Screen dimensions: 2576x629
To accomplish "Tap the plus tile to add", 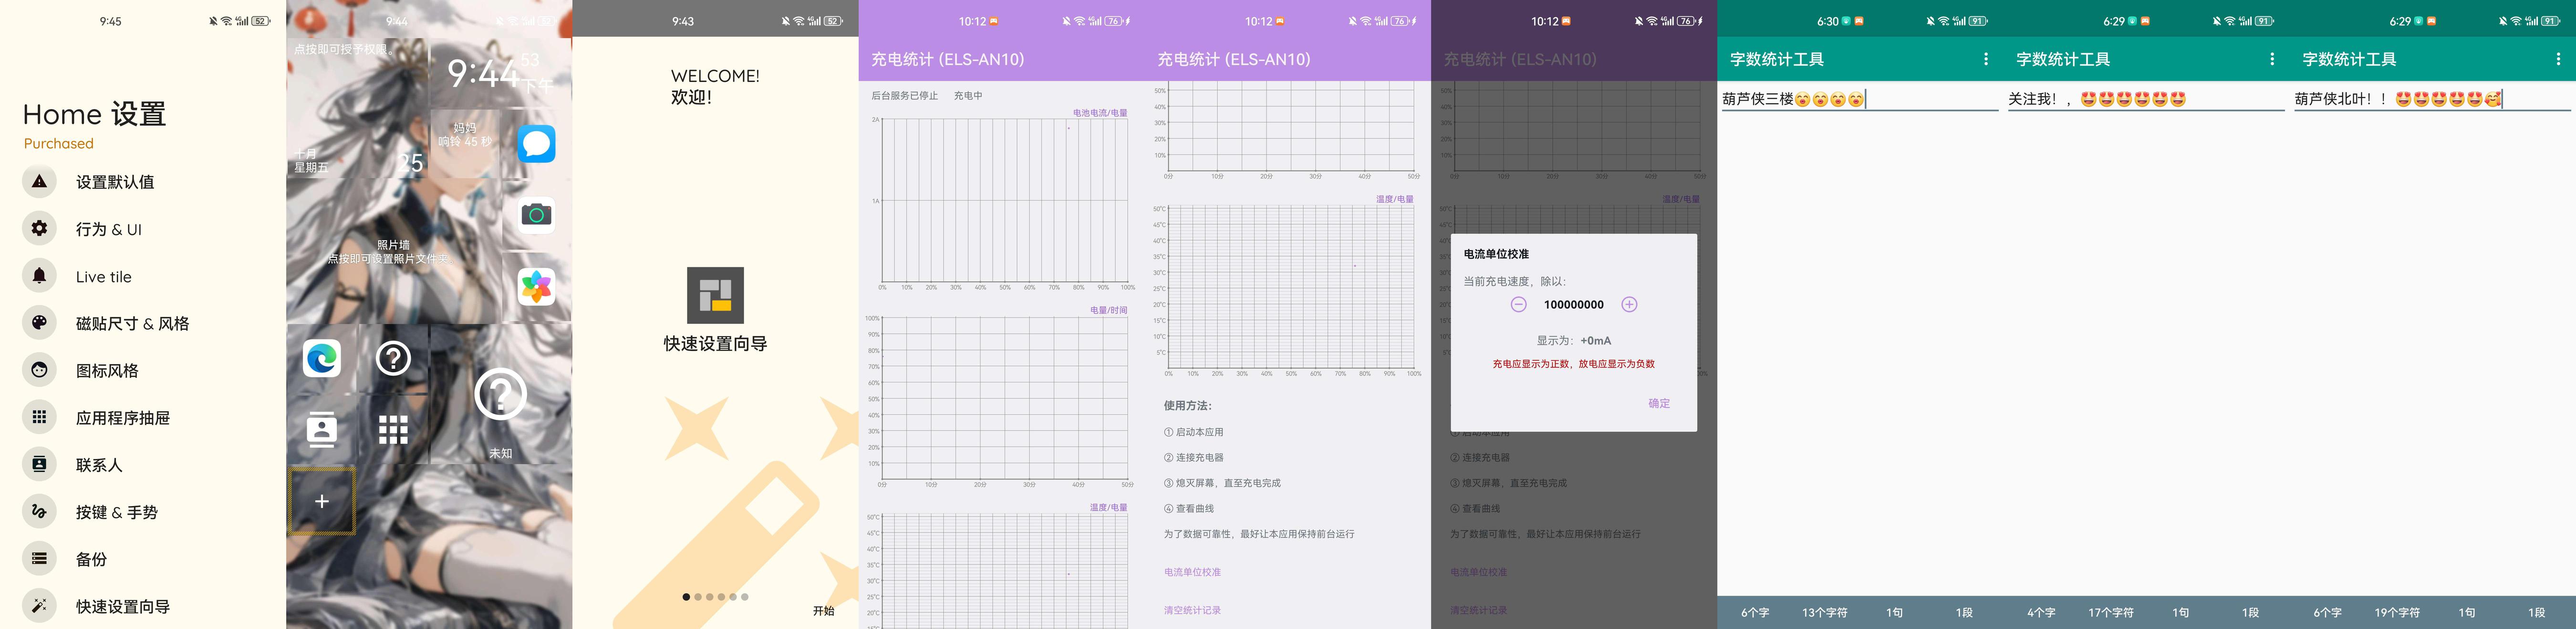I will click(x=322, y=501).
